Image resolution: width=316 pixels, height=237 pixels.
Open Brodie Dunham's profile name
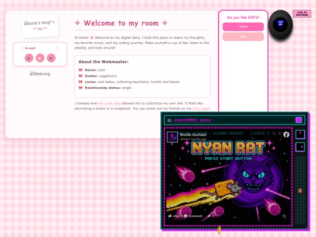click(x=193, y=135)
